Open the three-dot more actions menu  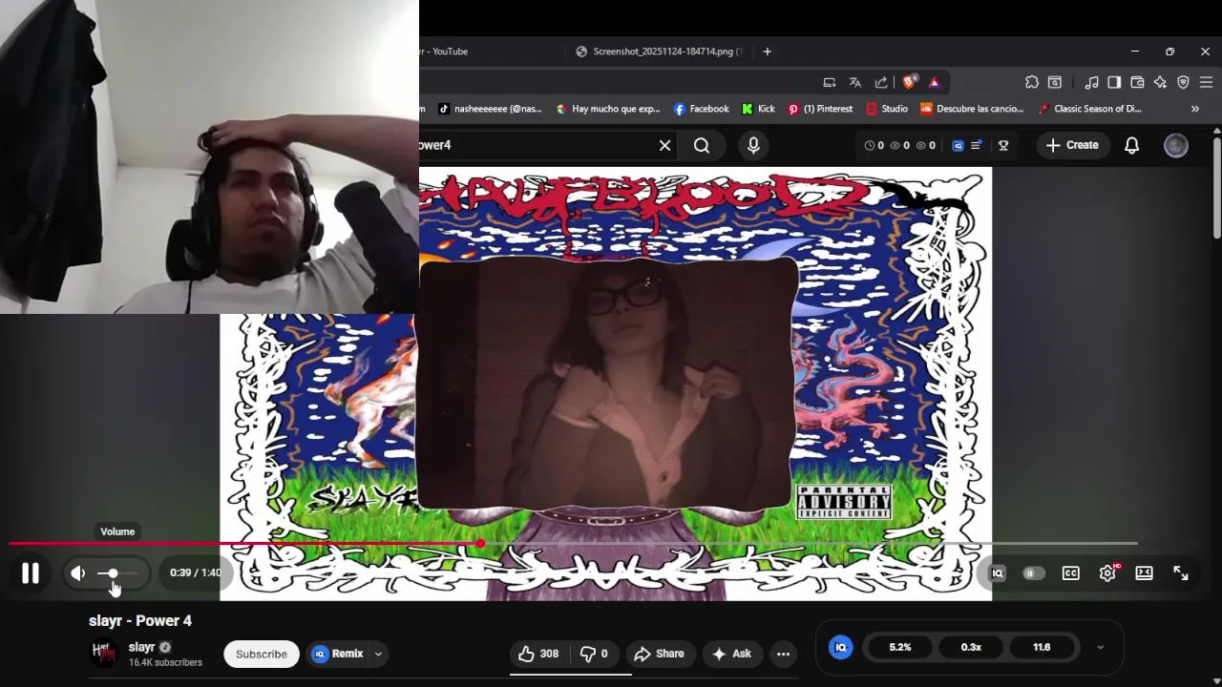[x=783, y=654]
